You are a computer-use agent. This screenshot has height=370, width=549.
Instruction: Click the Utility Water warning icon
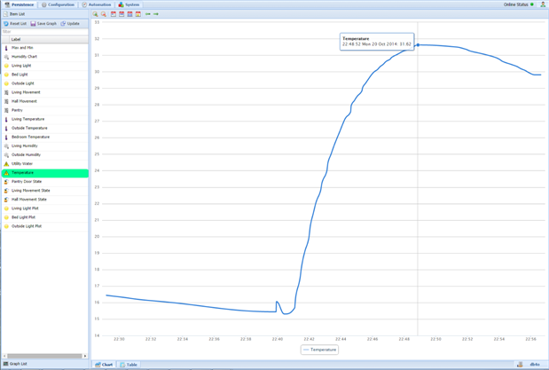tap(6, 163)
